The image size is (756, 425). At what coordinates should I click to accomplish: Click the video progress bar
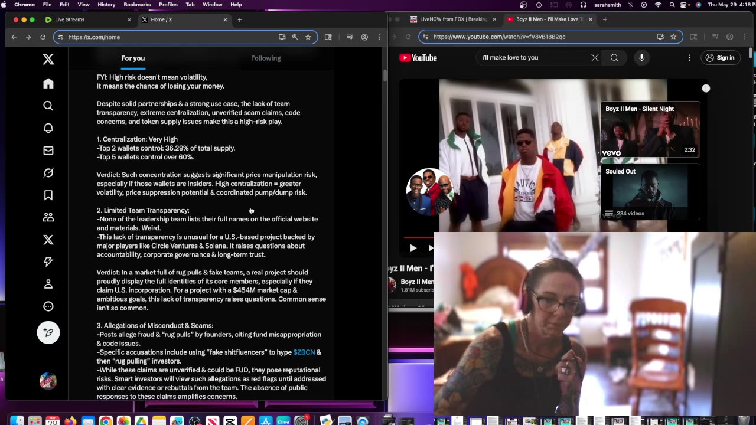419,237
